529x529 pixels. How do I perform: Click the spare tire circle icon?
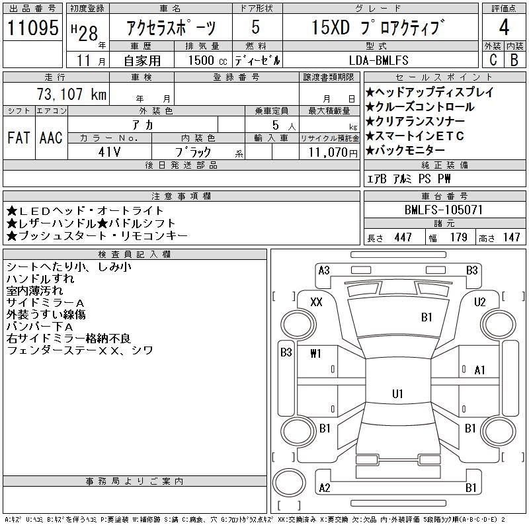pos(289,482)
